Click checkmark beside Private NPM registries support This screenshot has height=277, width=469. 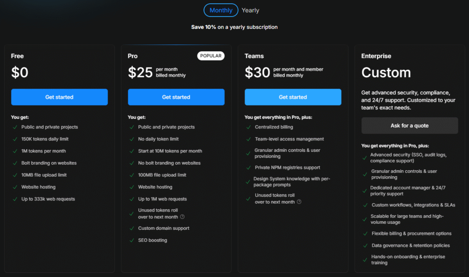(x=248, y=168)
